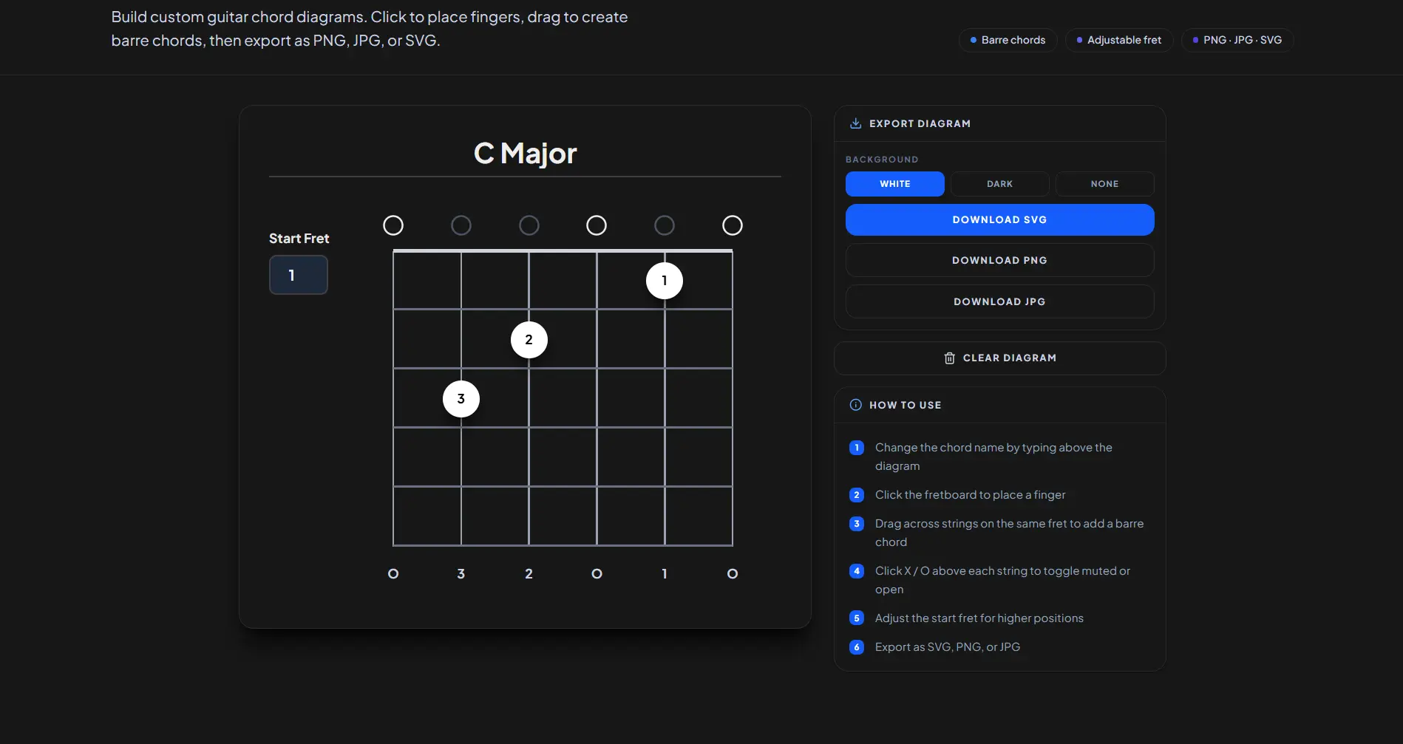Click the O label below first string
This screenshot has height=744, width=1403.
click(393, 574)
